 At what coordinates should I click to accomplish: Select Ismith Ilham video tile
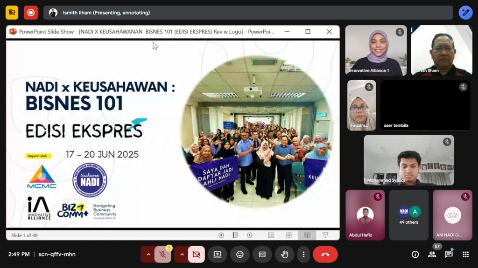point(442,50)
